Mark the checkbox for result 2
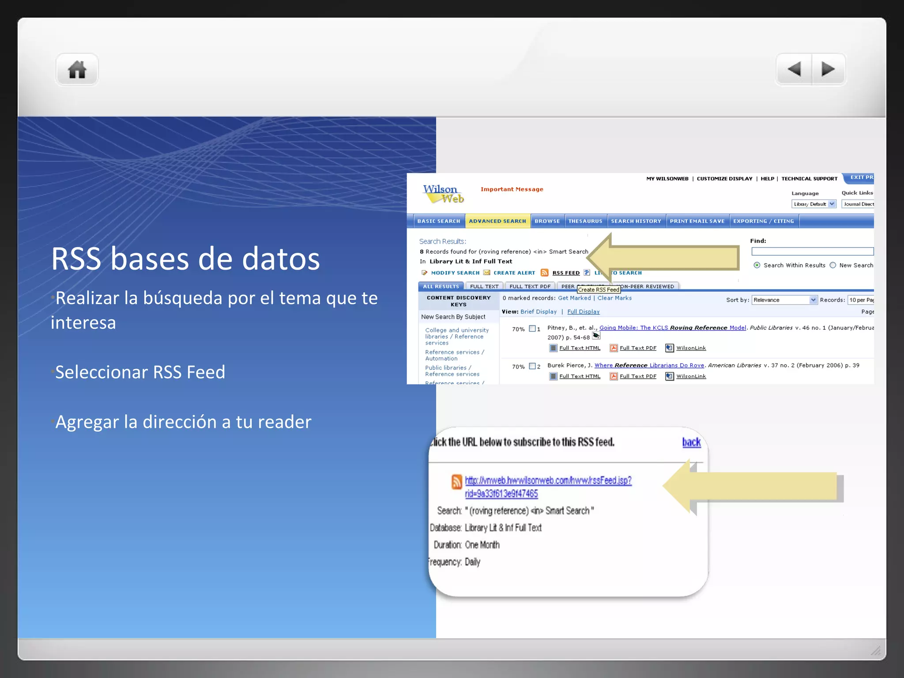This screenshot has width=904, height=678. 532,366
